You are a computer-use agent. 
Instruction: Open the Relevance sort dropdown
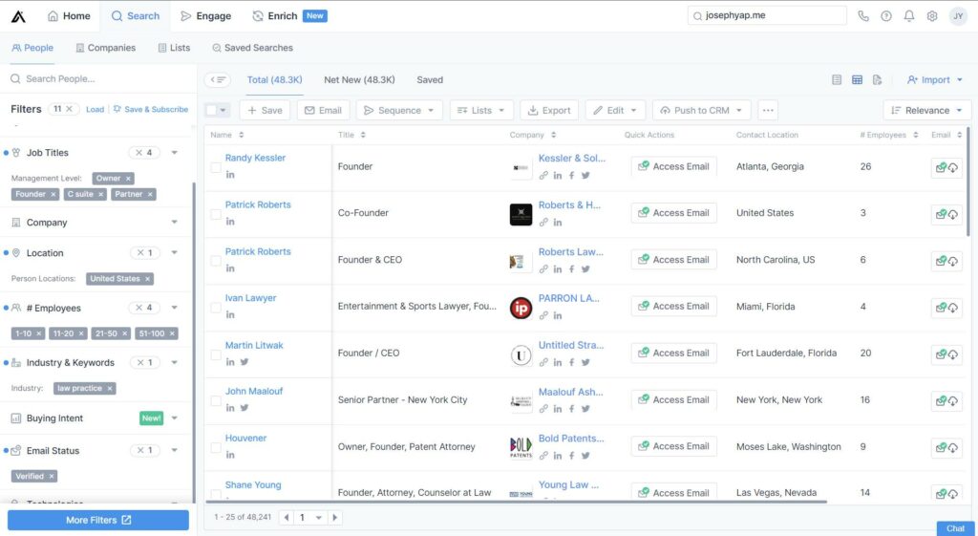pos(926,111)
